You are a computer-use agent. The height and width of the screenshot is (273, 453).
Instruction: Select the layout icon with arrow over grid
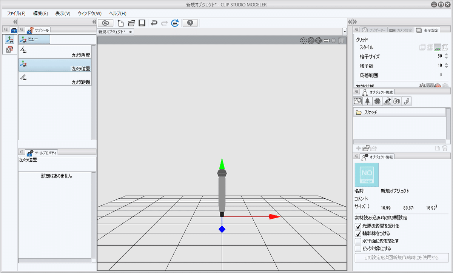pyautogui.click(x=387, y=101)
